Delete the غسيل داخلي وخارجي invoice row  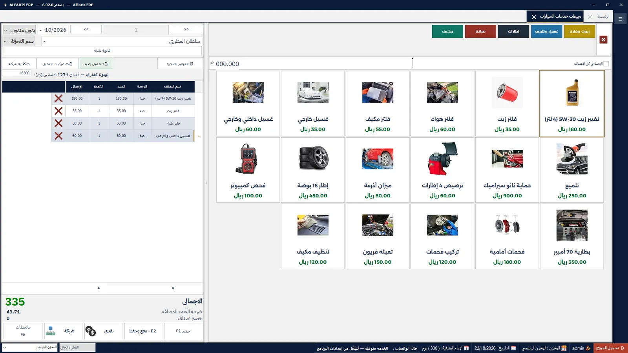58,136
